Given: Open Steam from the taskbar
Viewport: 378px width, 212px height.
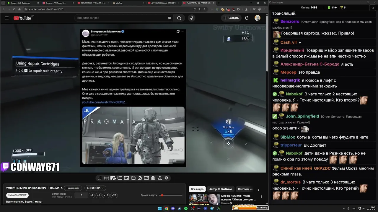Looking at the screenshot, I should (x=179, y=208).
